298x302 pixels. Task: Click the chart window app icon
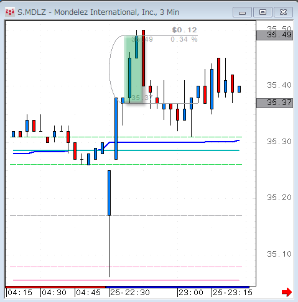(x=10, y=12)
